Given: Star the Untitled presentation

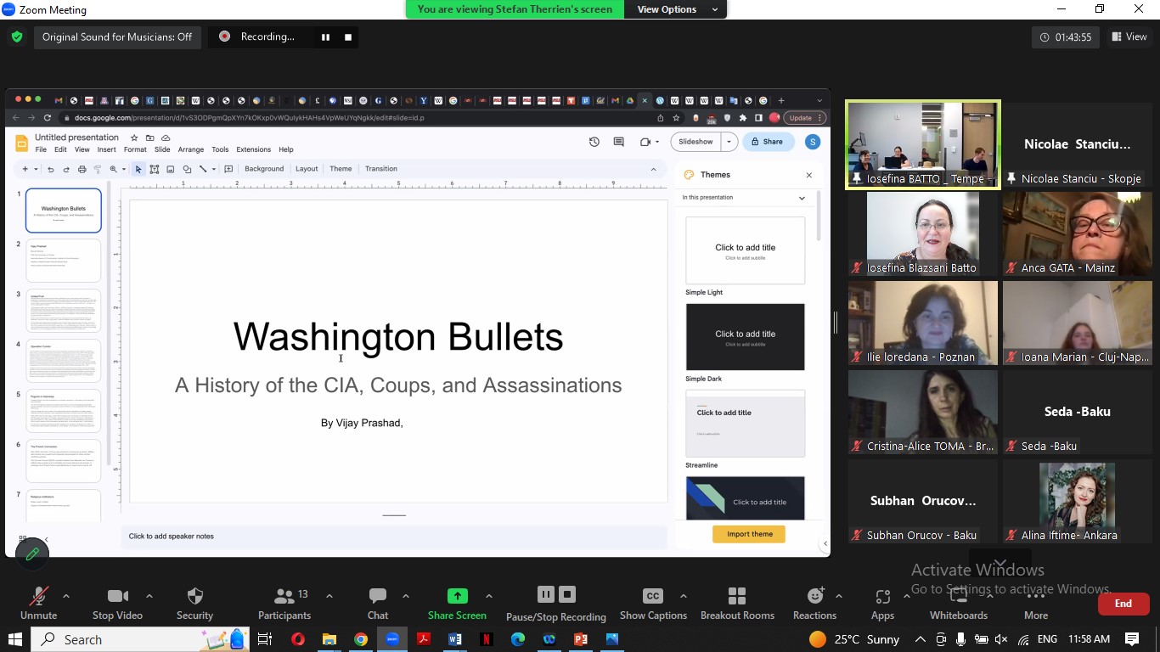Looking at the screenshot, I should [x=134, y=138].
